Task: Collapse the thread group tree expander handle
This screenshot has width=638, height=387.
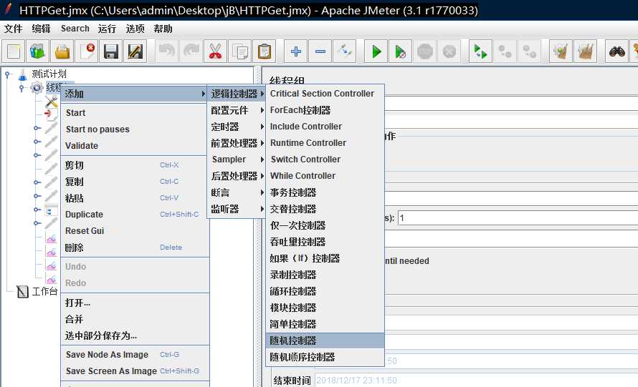Action: [x=22, y=87]
